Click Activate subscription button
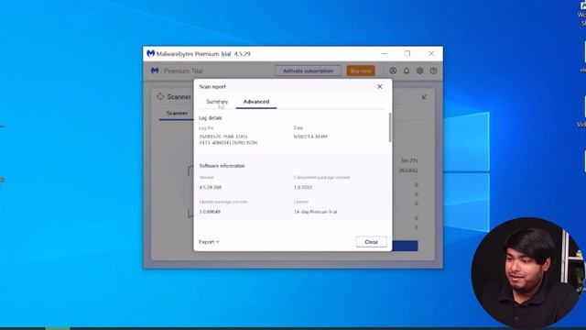The image size is (586, 330). [x=308, y=71]
